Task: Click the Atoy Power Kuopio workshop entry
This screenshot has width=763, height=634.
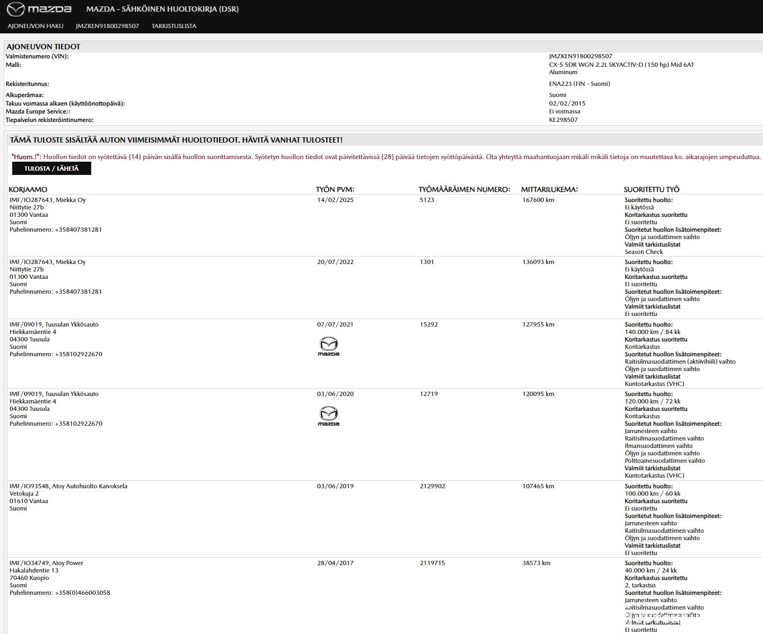Action: (47, 563)
